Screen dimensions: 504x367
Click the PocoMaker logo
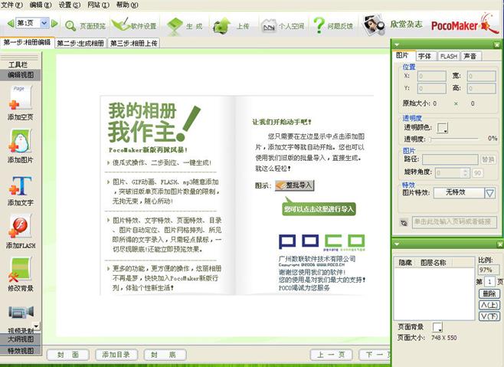click(465, 24)
